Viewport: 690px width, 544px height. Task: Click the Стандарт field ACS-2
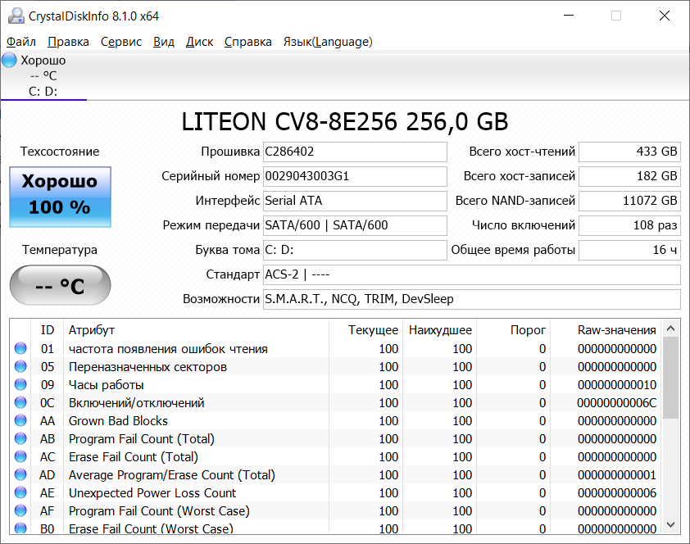[472, 274]
